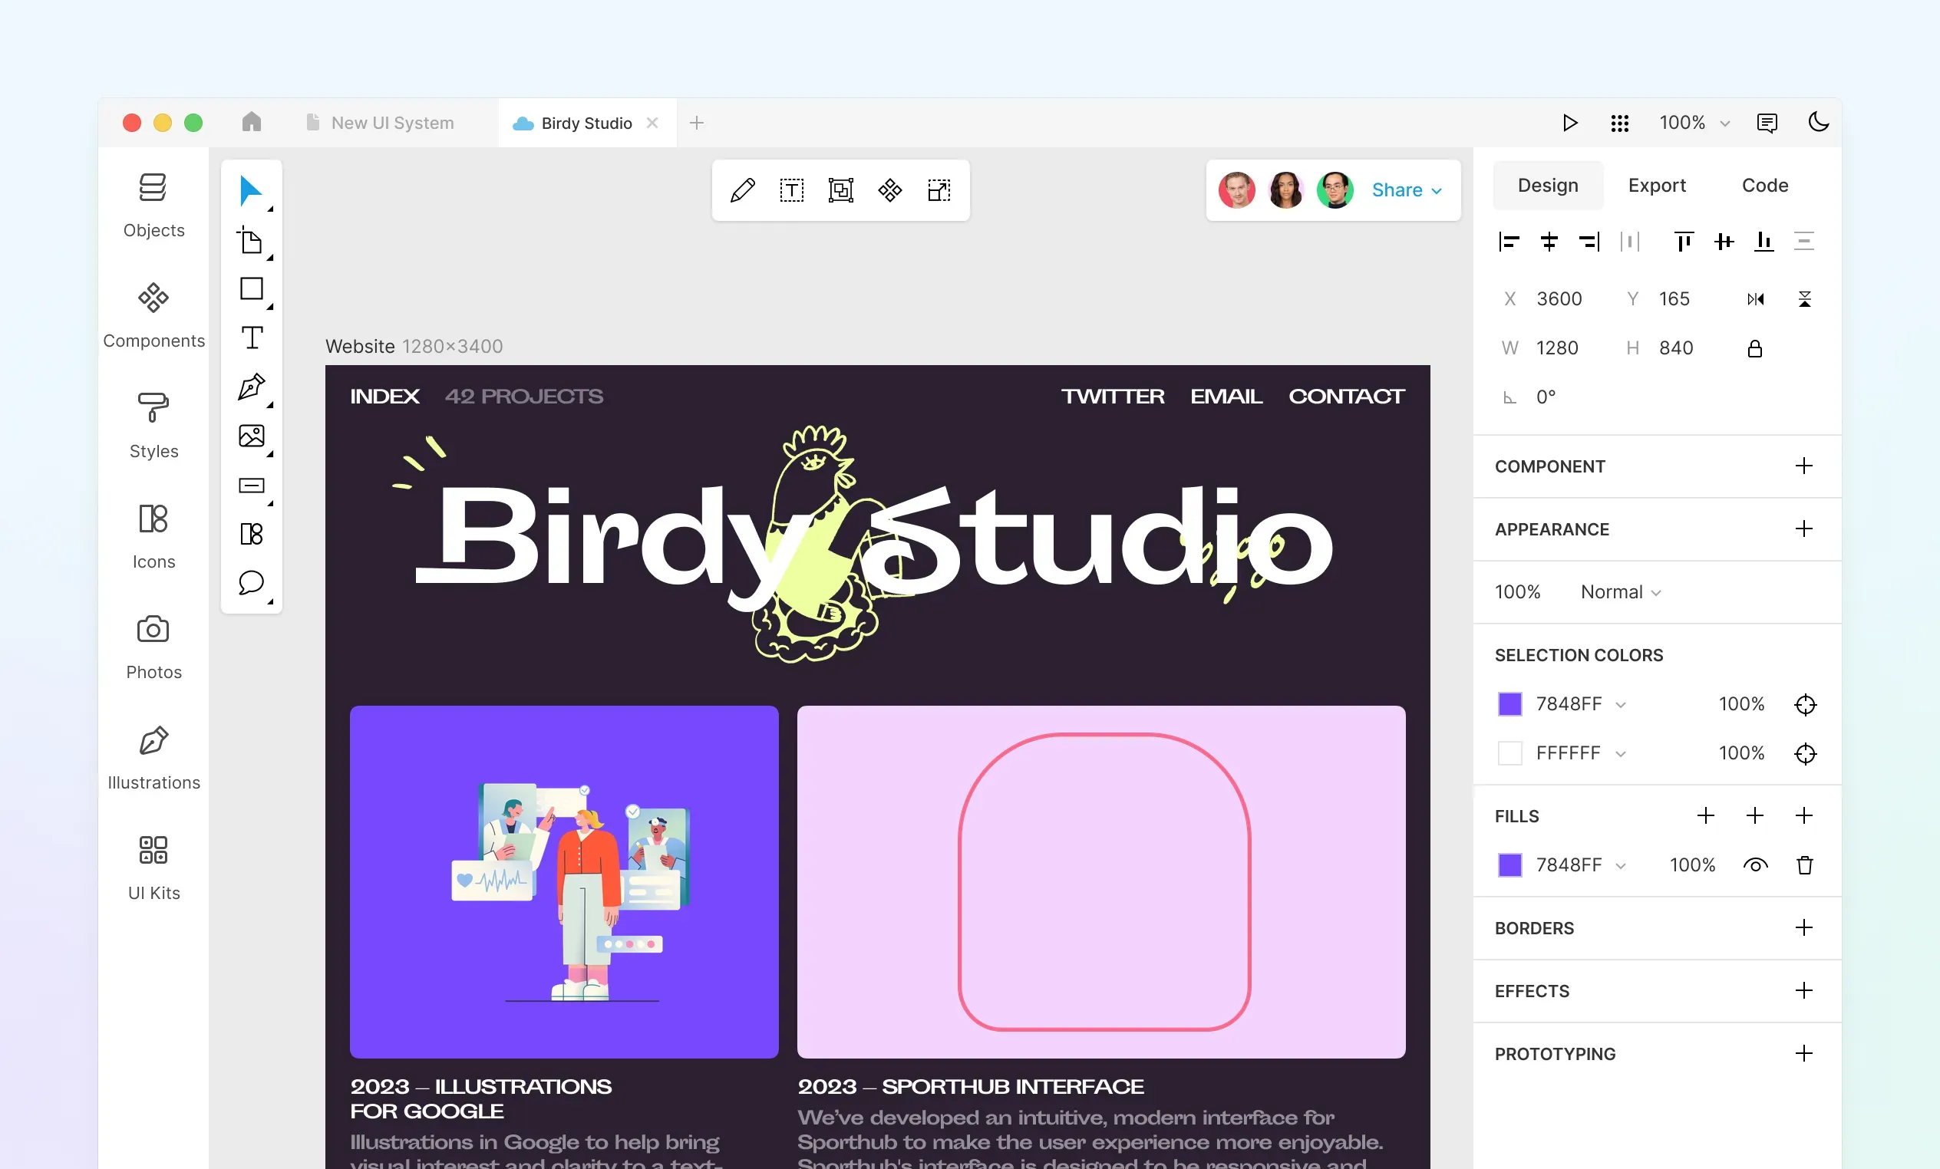Click the 7848FF swatch in Selection Colors
This screenshot has width=1940, height=1169.
coord(1509,703)
